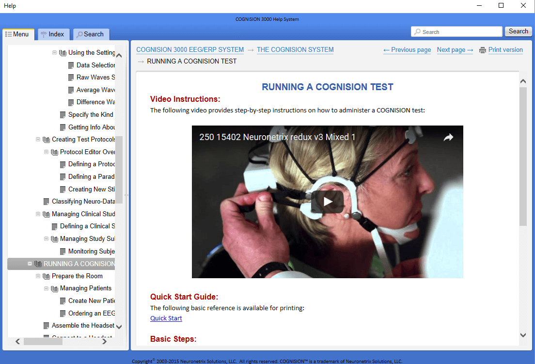The width and height of the screenshot is (535, 364).
Task: Collapse the Creating Test Protocols node
Action: tap(38, 139)
